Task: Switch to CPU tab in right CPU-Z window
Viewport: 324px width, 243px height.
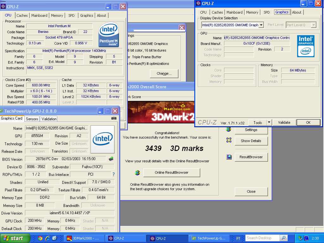Action: tap(203, 12)
